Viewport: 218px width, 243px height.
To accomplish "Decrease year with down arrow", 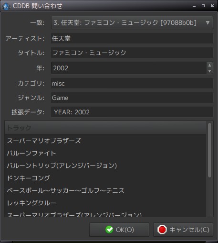I will 209,71.
